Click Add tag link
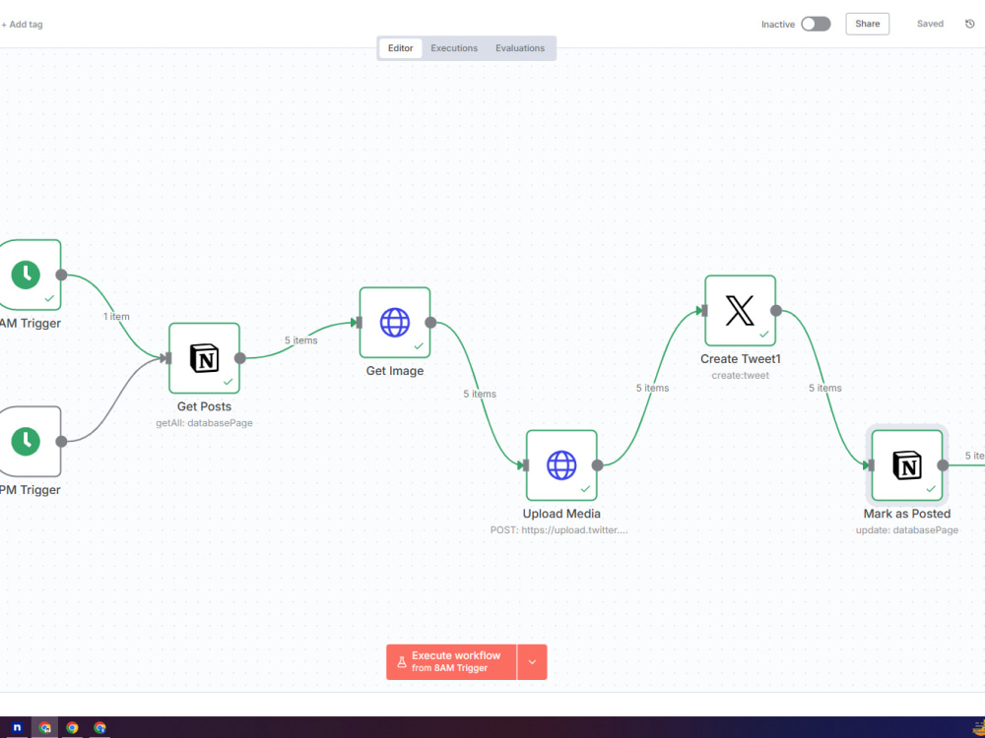The width and height of the screenshot is (985, 738). (x=22, y=25)
